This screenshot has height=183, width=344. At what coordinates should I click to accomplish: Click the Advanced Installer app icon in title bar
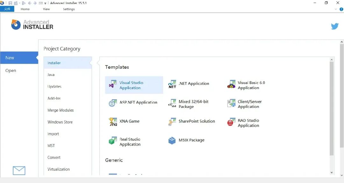(2, 3)
